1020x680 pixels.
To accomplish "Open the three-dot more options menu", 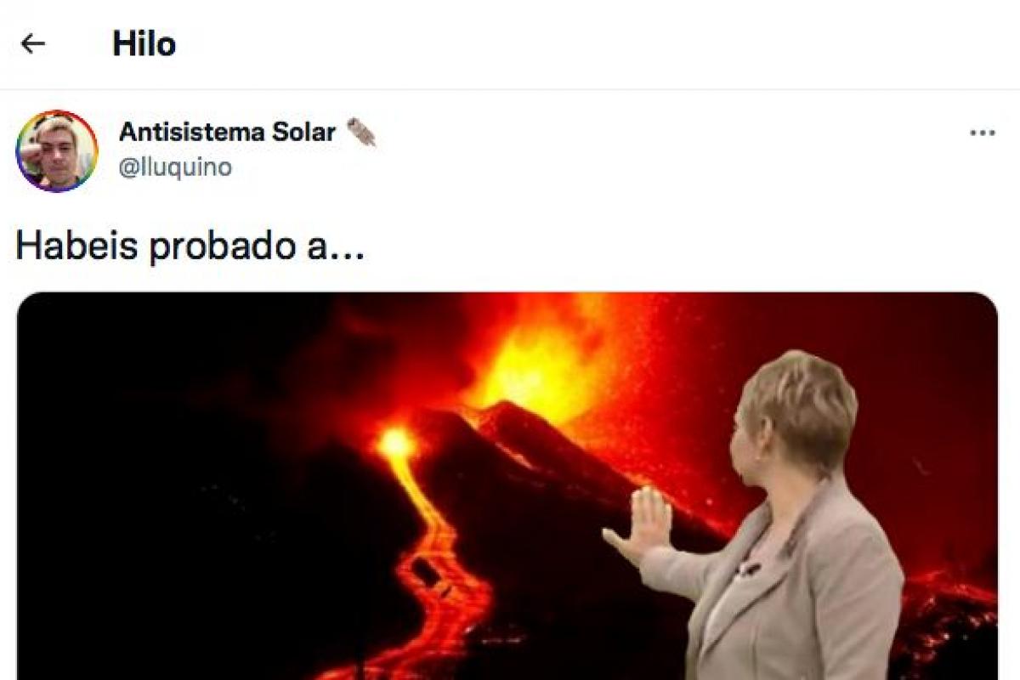I will tap(982, 133).
